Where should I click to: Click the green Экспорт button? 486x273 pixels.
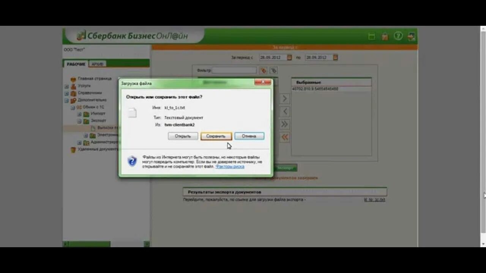[x=285, y=168]
